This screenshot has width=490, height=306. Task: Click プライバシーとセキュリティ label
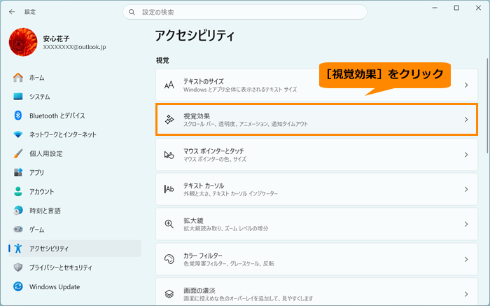tap(61, 268)
